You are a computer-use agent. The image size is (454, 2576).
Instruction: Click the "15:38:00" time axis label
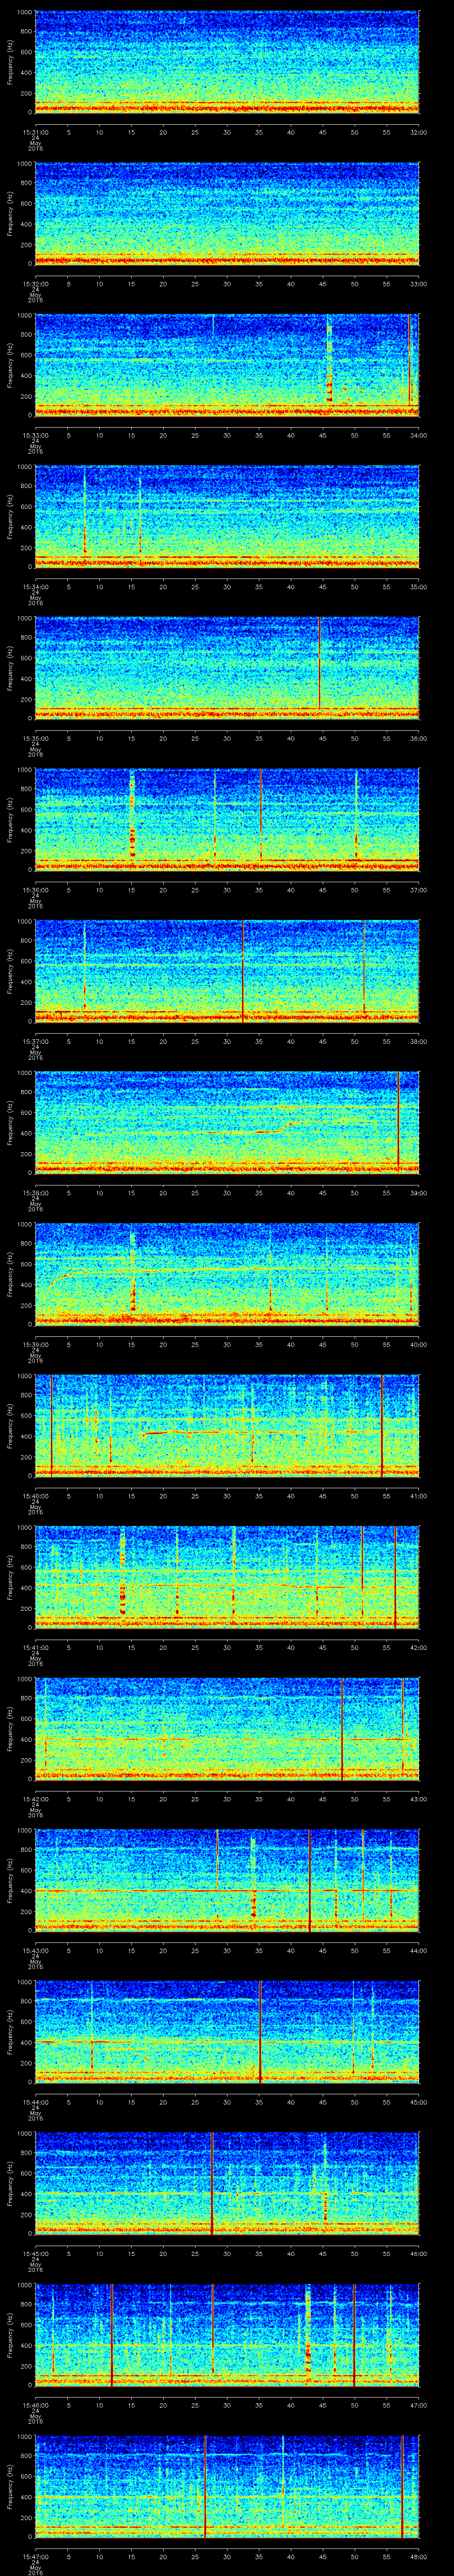35,1193
